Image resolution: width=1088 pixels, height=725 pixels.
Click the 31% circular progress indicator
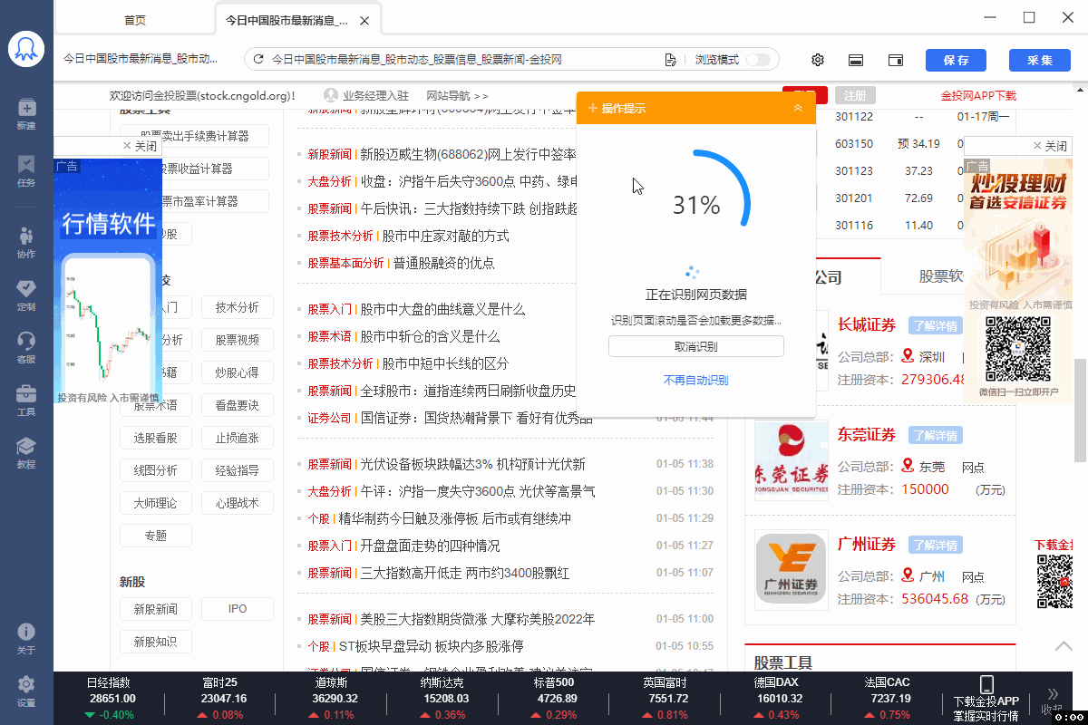tap(695, 205)
